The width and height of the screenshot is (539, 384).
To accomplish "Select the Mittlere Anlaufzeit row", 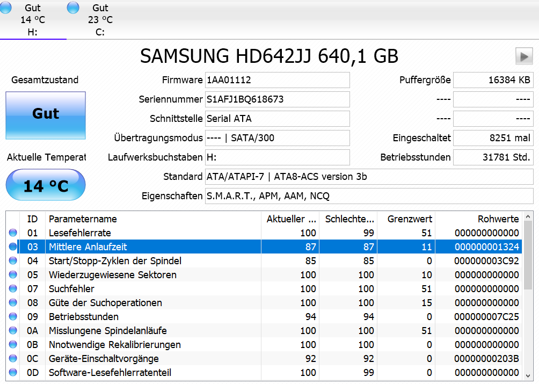I will pyautogui.click(x=264, y=247).
